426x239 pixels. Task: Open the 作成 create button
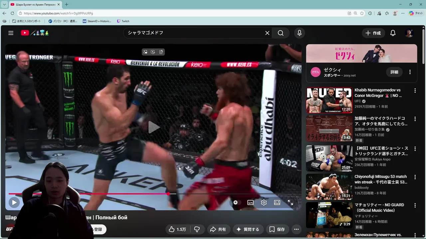(373, 33)
